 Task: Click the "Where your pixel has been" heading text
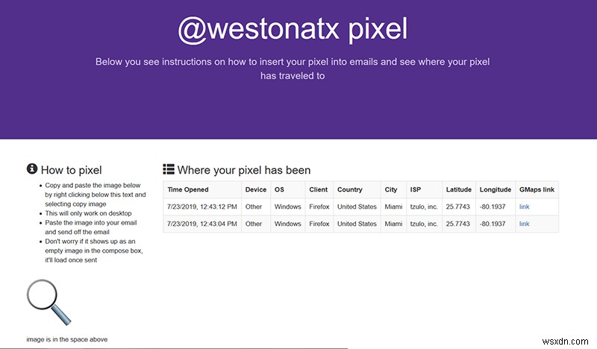[244, 170]
